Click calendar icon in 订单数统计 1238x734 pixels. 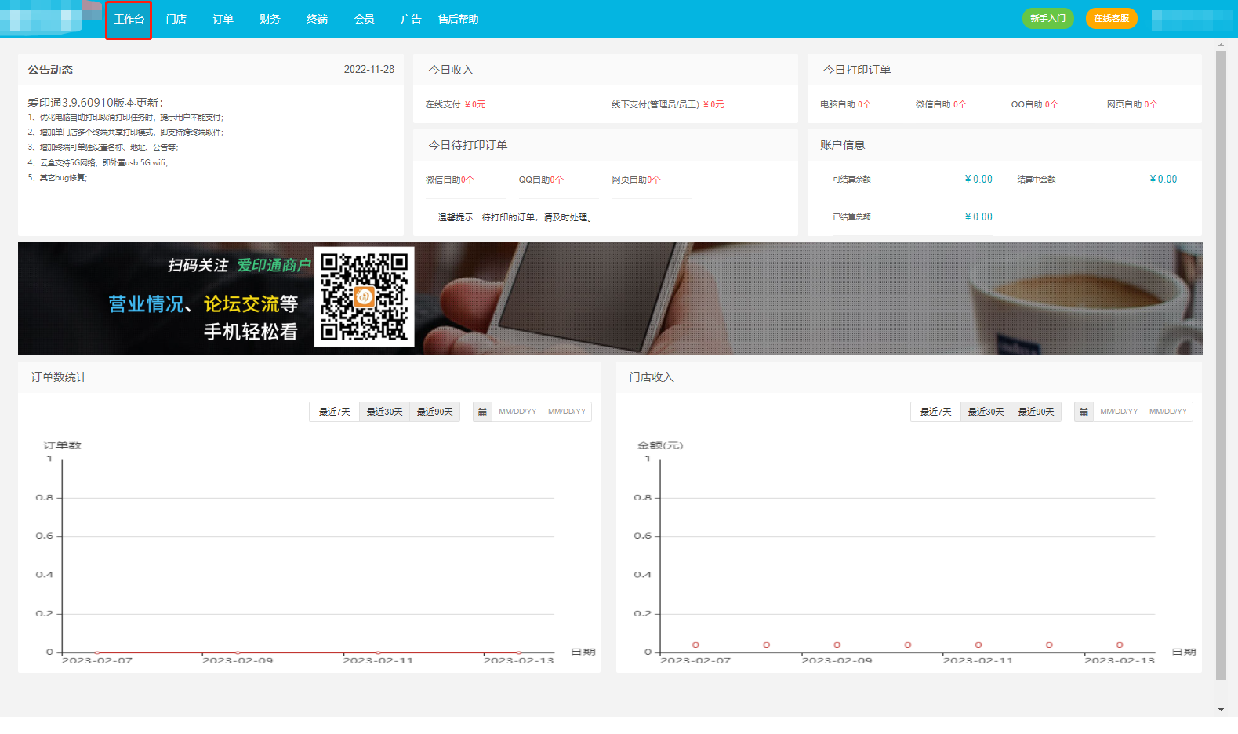[x=482, y=412]
